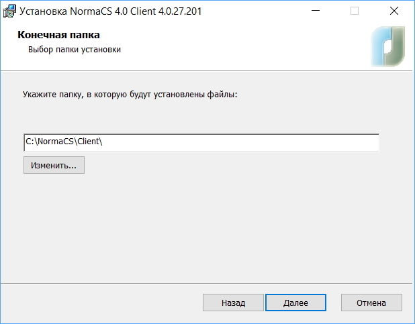This screenshot has width=415, height=324.
Task: Go back with the Назад button
Action: (x=233, y=303)
